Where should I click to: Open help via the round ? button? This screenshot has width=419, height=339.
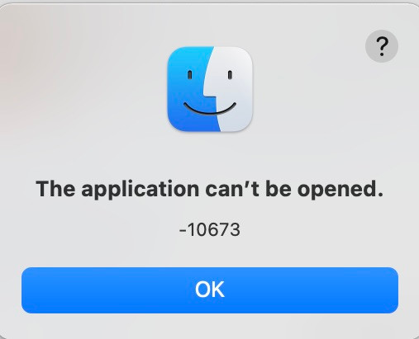tap(382, 46)
